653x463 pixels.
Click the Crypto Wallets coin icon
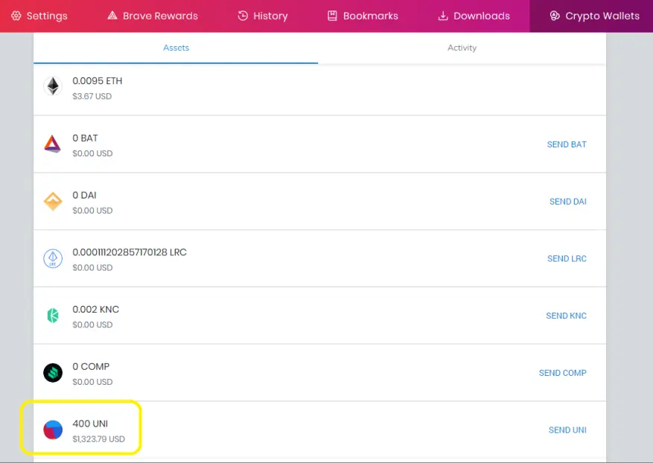coord(555,16)
